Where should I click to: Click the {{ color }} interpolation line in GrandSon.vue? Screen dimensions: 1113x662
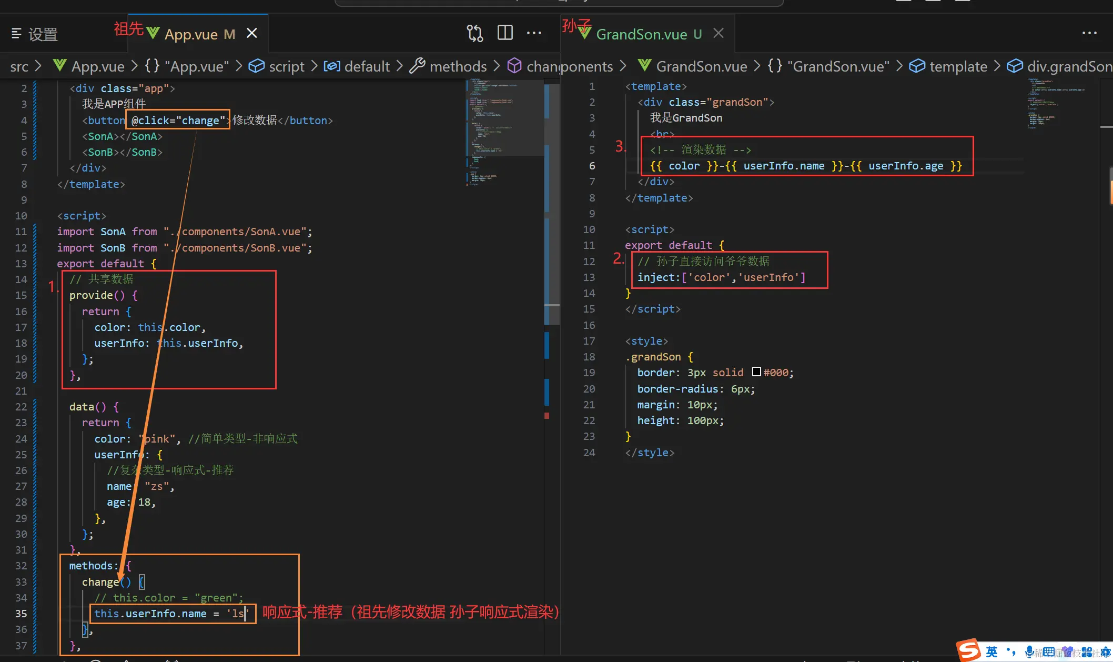click(806, 166)
